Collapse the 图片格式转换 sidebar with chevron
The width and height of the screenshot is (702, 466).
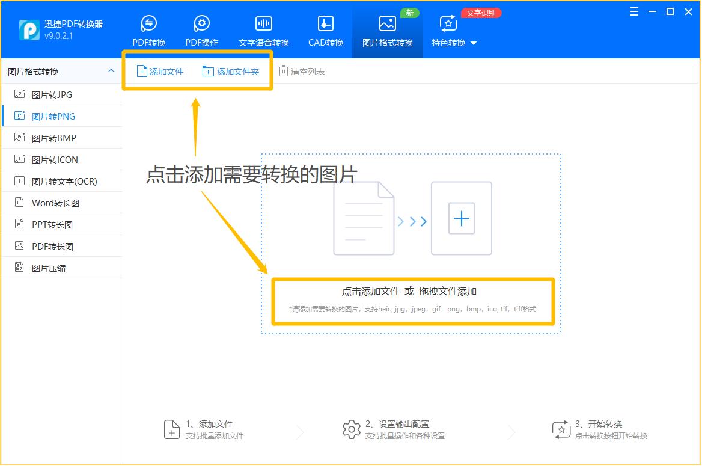pos(111,70)
